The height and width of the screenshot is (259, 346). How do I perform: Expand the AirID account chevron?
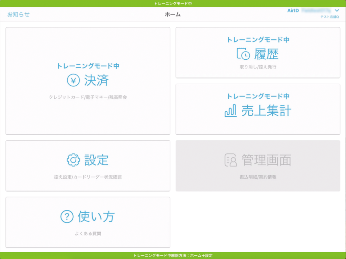(336, 11)
